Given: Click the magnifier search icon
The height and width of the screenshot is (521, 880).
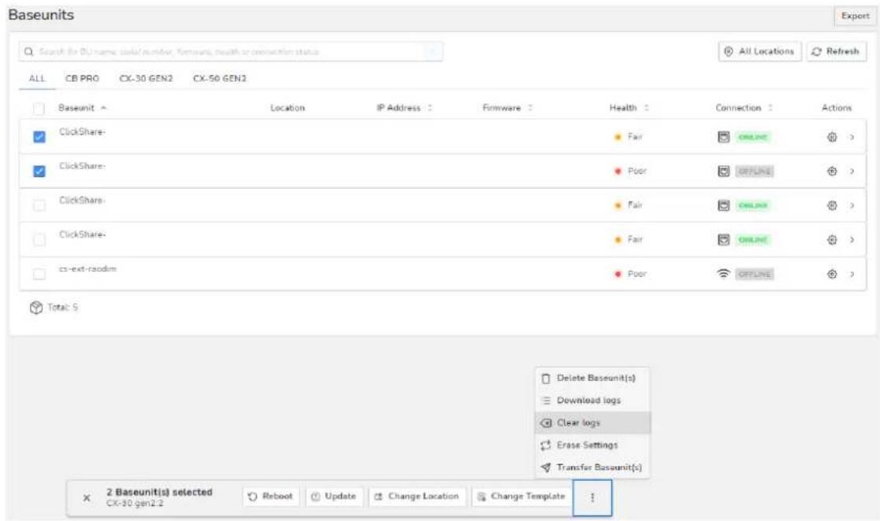Looking at the screenshot, I should (x=28, y=52).
